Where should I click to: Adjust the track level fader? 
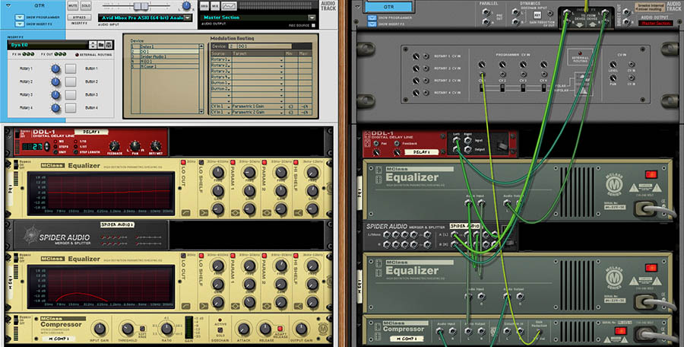pyautogui.click(x=141, y=6)
